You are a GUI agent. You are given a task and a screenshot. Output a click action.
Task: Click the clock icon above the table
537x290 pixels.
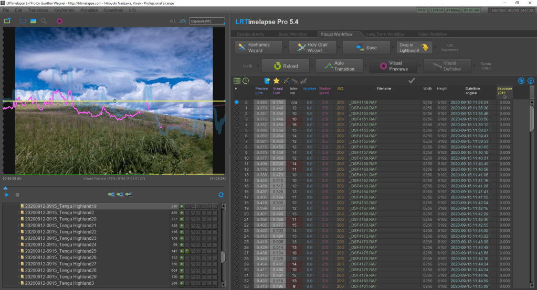[x=246, y=81]
